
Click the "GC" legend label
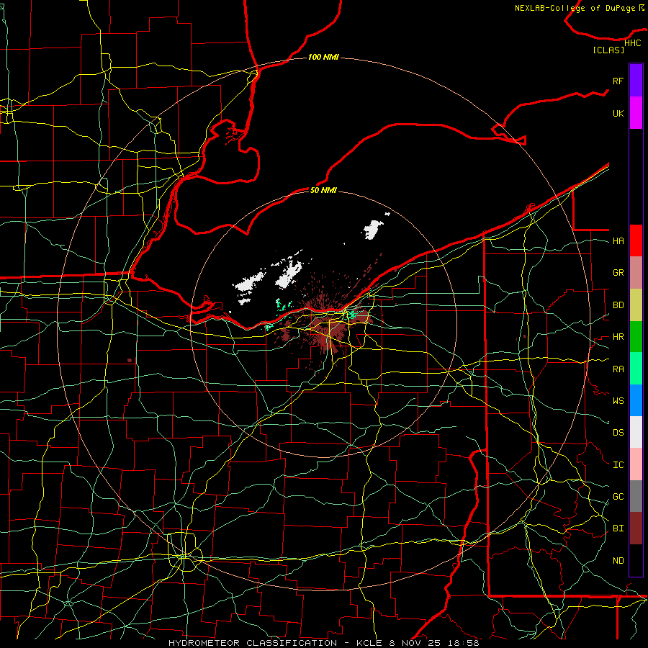pos(618,496)
